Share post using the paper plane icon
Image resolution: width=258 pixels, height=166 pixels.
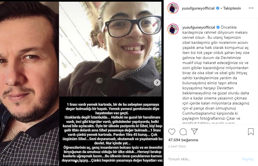click(x=194, y=131)
